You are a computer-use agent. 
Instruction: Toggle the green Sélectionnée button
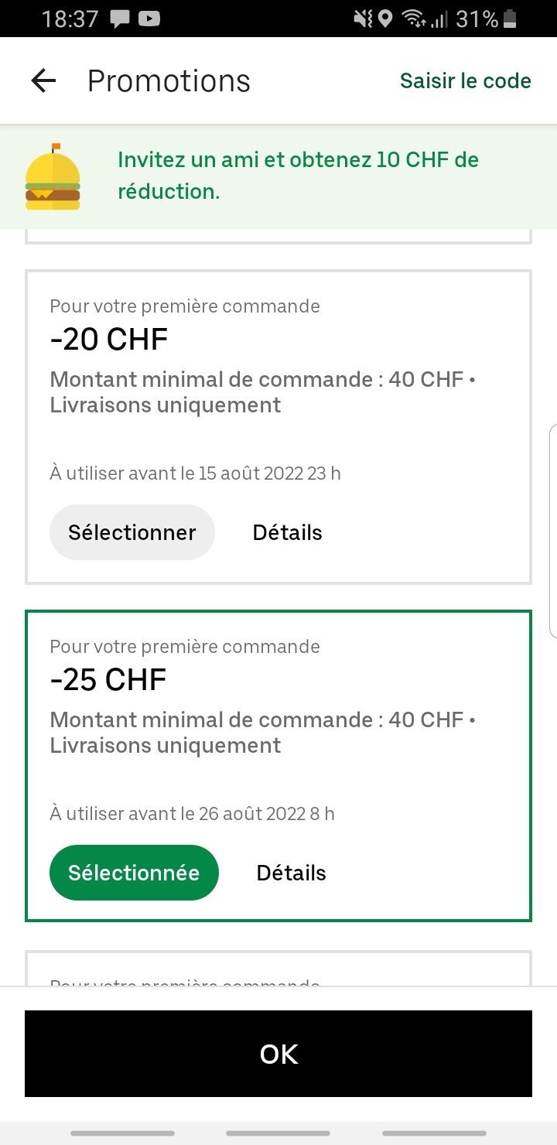click(134, 873)
